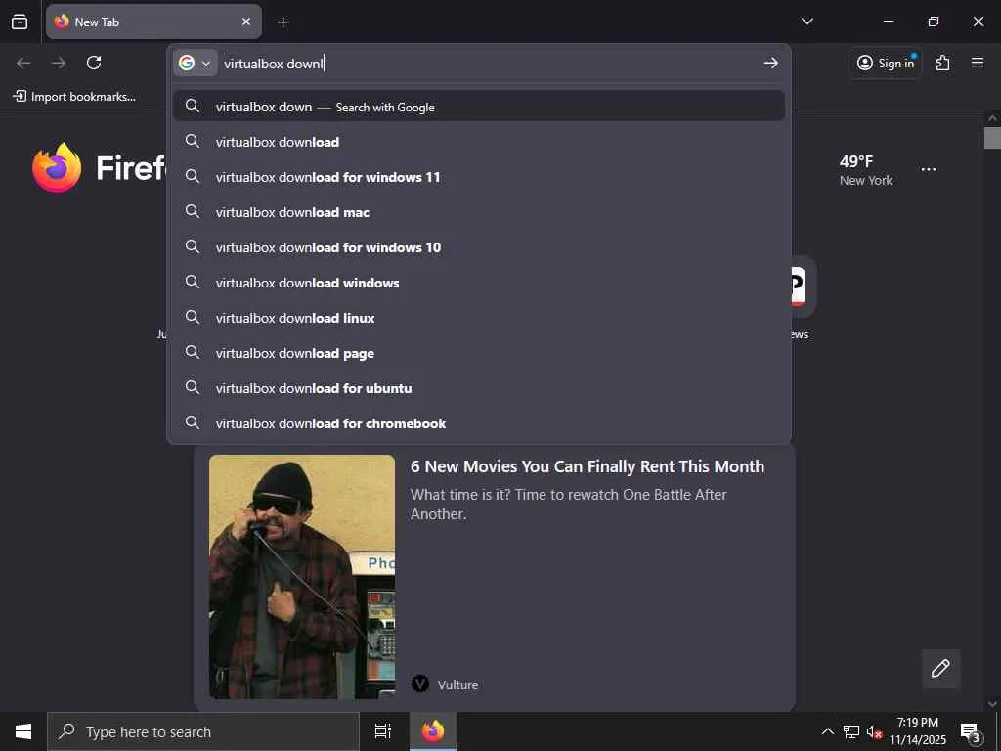The width and height of the screenshot is (1001, 751).
Task: Open the taskbar clock and date
Action: pyautogui.click(x=918, y=731)
